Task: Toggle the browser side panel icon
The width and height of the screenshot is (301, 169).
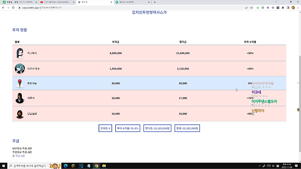Action: (x=288, y=8)
